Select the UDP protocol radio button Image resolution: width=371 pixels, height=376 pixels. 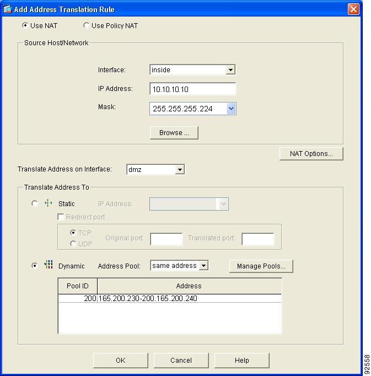(73, 244)
